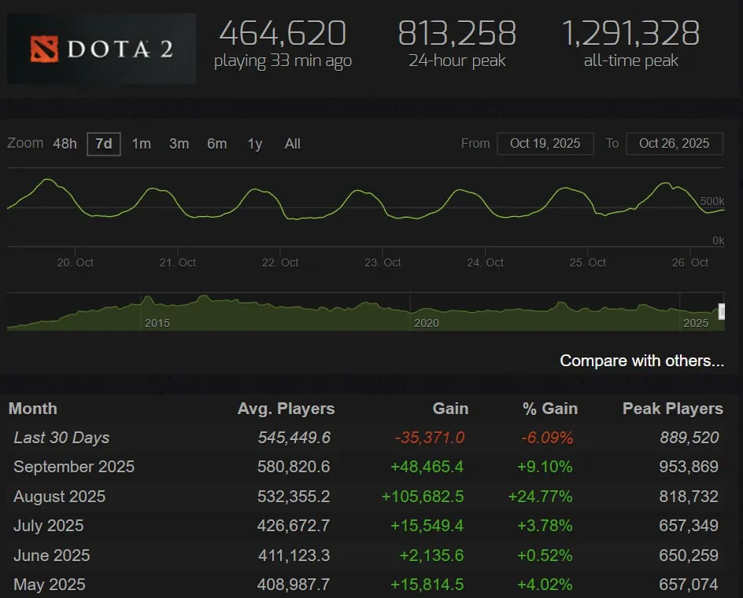Click the 20. Oct axis label
Viewport: 743px width, 598px height.
click(x=76, y=262)
